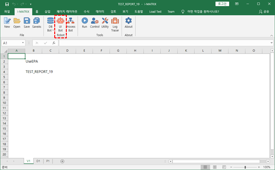The width and height of the screenshot is (275, 170).
Task: Select the cell containing UseEPA
Action: click(x=33, y=61)
